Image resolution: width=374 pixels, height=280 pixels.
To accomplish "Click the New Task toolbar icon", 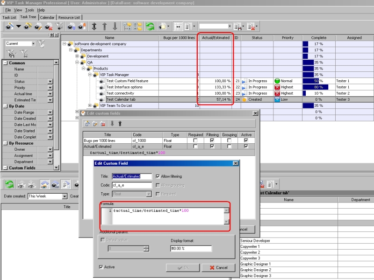I will point(9,26).
